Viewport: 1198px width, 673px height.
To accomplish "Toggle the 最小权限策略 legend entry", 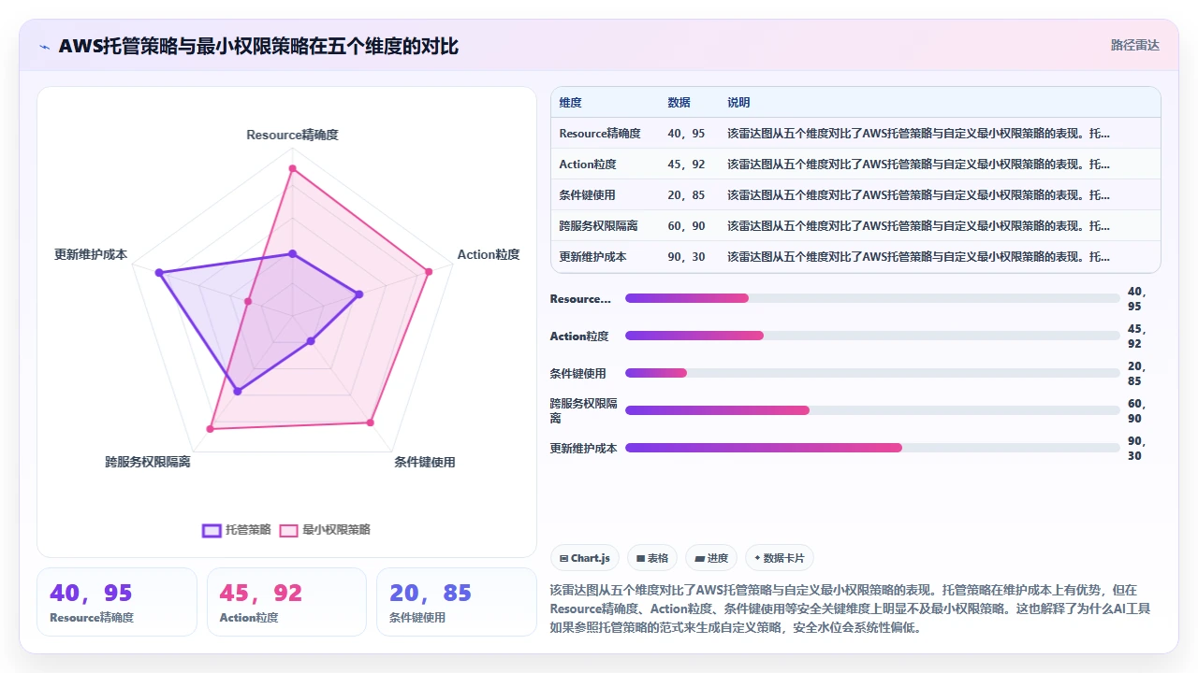I will 325,530.
